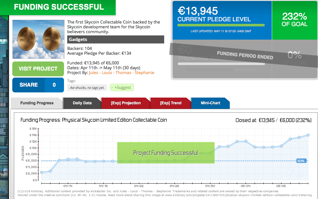This screenshot has width=318, height=199.
Task: Click the Gadgets category bar
Action: 116,39
